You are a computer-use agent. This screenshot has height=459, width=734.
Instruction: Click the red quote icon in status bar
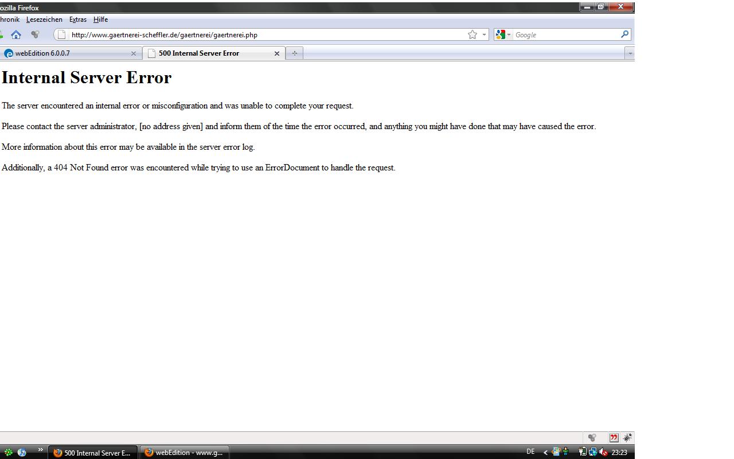tap(614, 438)
